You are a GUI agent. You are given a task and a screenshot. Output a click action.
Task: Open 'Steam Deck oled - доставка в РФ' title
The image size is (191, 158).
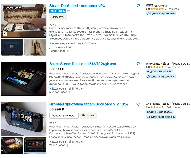click(77, 6)
